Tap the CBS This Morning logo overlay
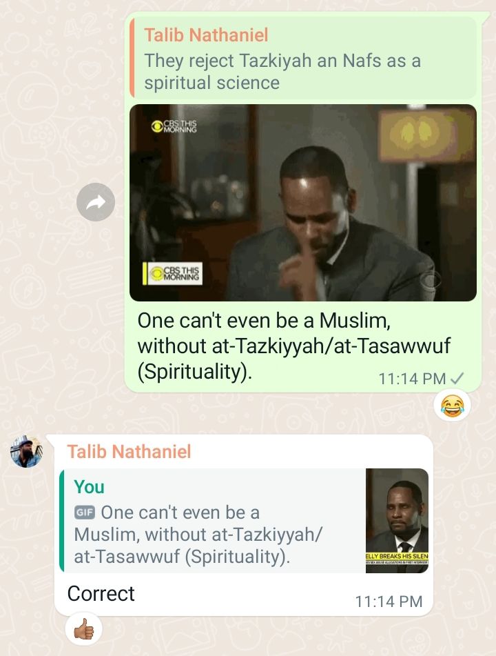This screenshot has width=496, height=656. click(x=173, y=274)
